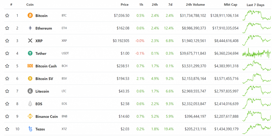
Task: Sort coins by Price column header
Action: pos(125,5)
